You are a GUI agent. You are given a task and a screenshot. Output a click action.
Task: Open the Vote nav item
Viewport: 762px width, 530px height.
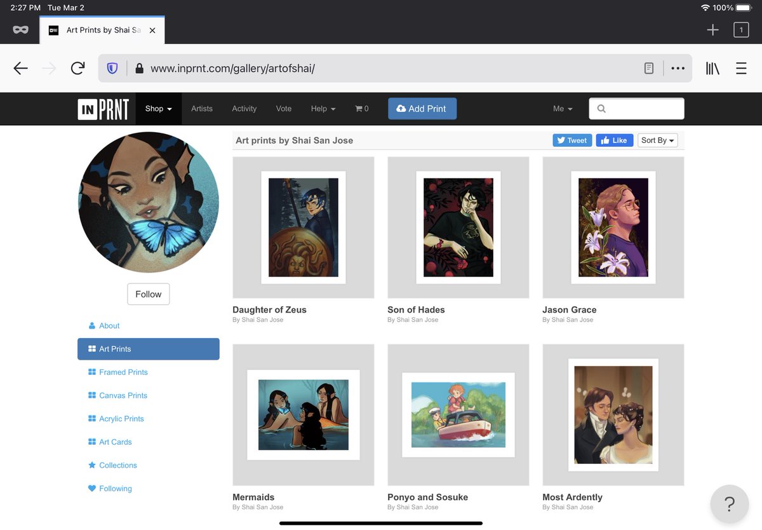284,109
